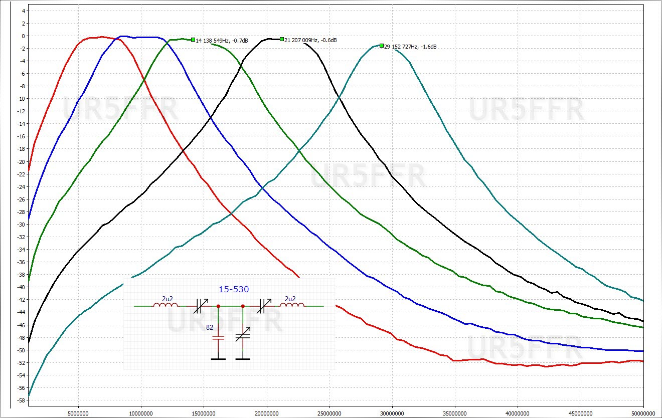Click the right 2u2 inductor symbol
Image resolution: width=662 pixels, height=418 pixels.
click(x=293, y=305)
